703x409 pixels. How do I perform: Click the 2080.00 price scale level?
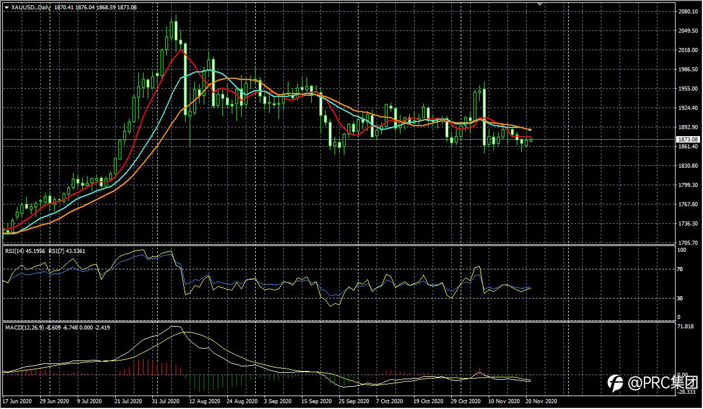tap(687, 12)
